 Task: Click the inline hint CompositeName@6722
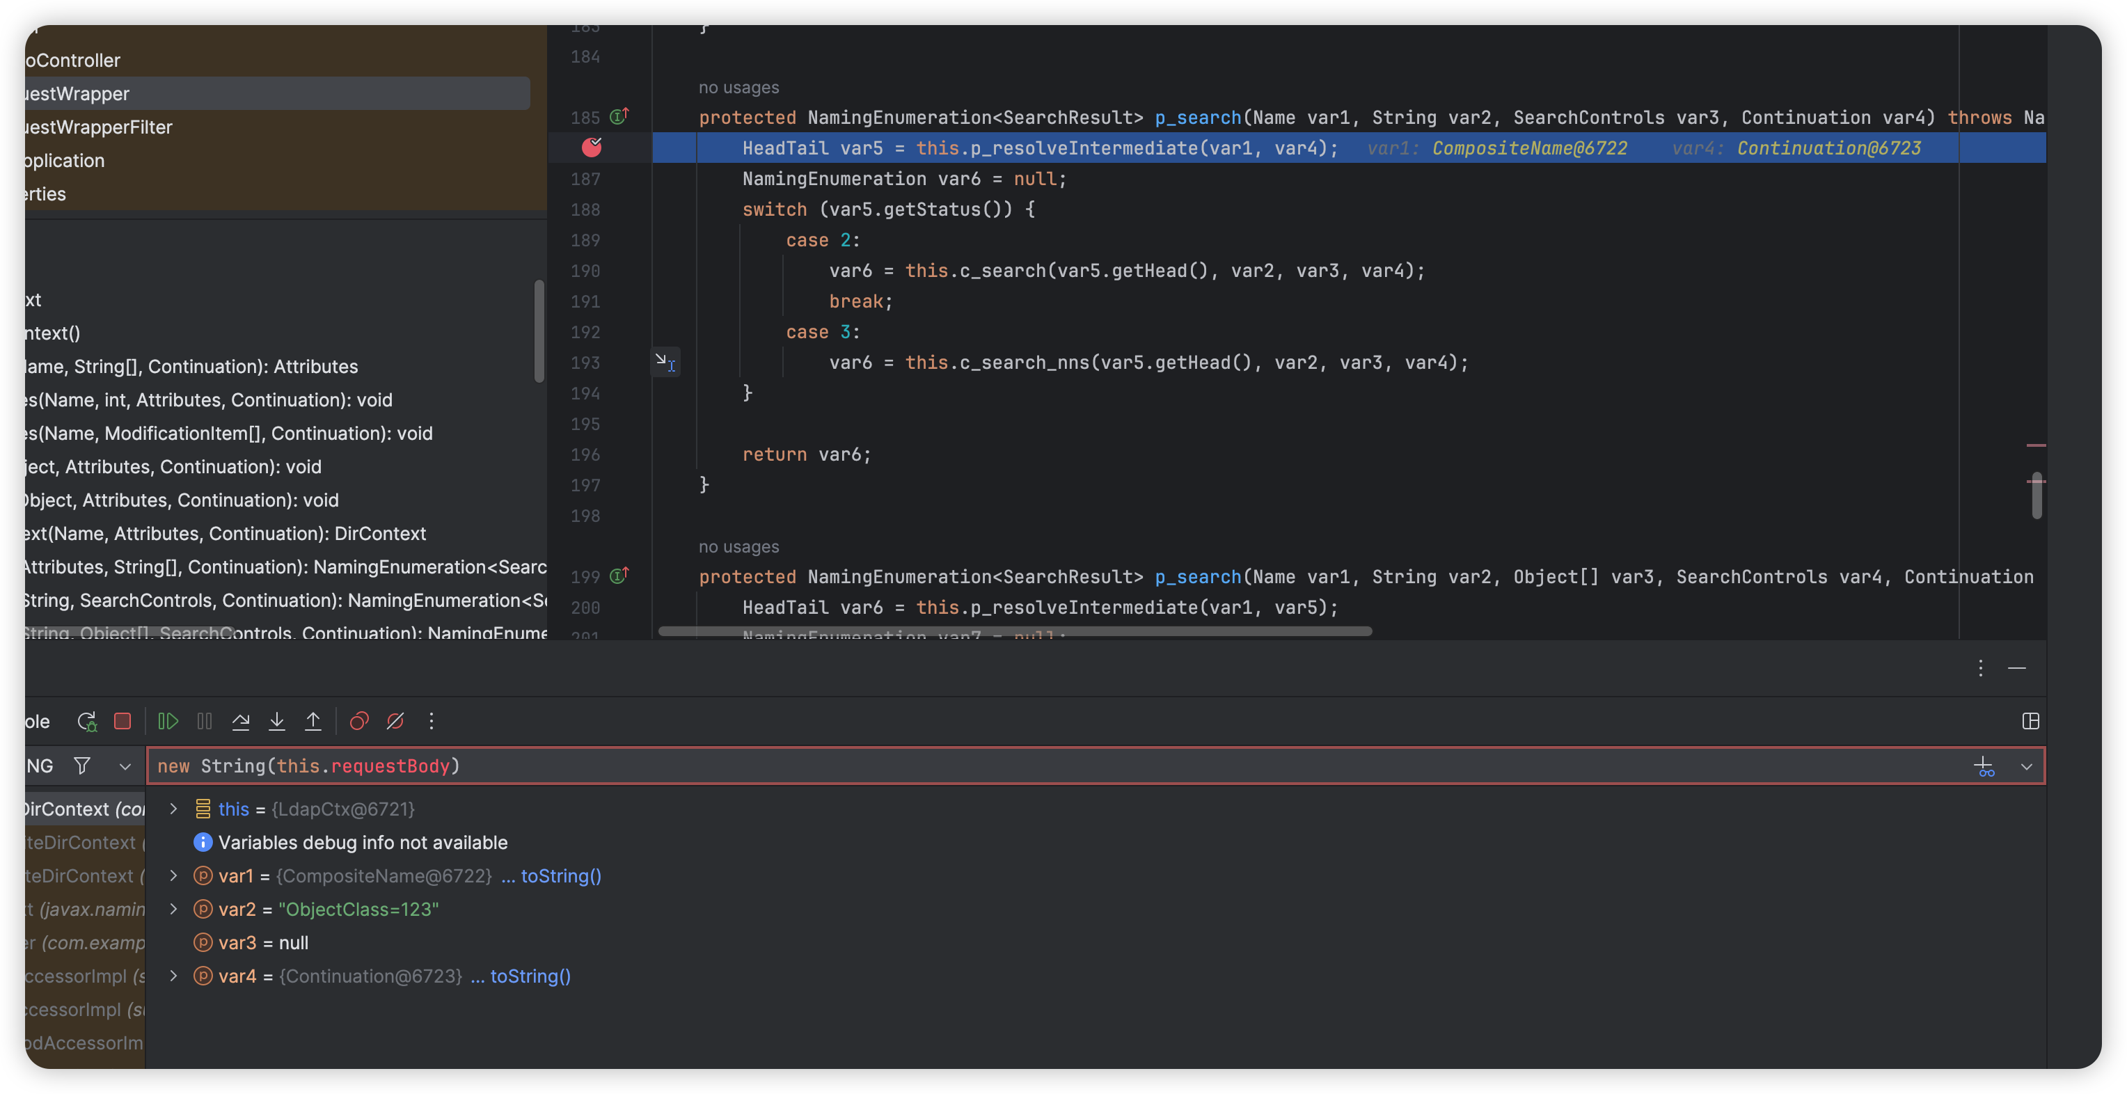pos(1529,148)
